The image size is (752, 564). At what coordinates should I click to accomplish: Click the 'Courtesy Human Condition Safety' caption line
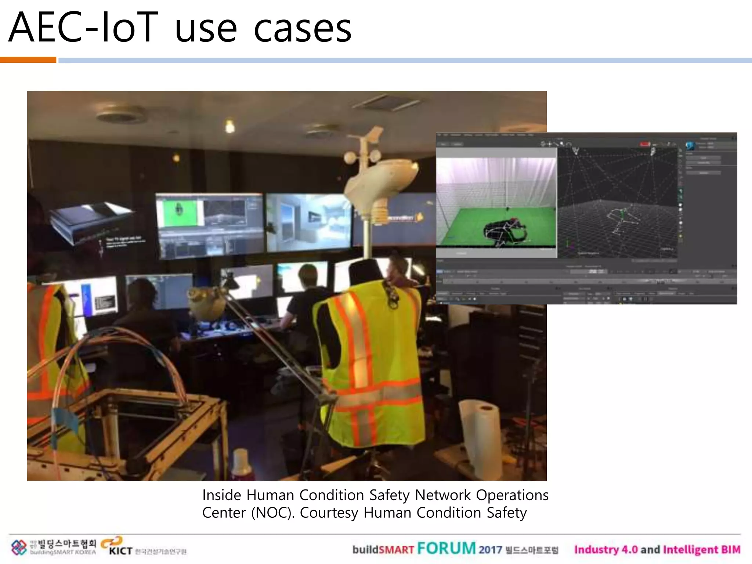tap(413, 513)
